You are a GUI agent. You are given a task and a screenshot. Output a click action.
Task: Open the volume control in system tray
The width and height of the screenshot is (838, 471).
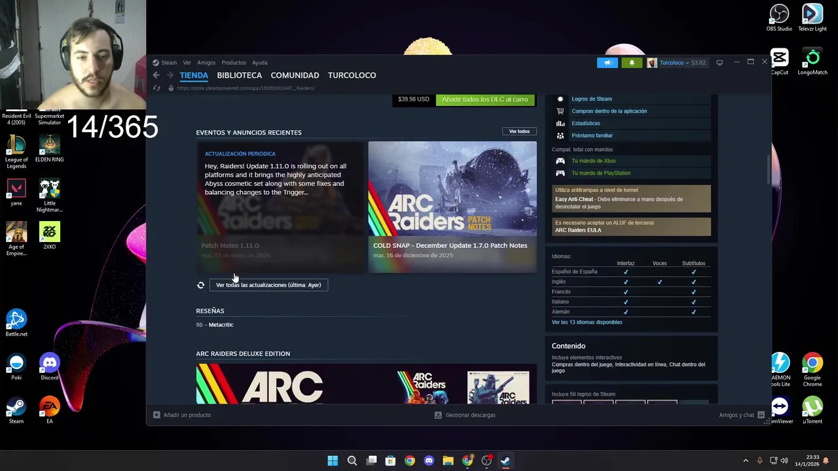click(784, 461)
